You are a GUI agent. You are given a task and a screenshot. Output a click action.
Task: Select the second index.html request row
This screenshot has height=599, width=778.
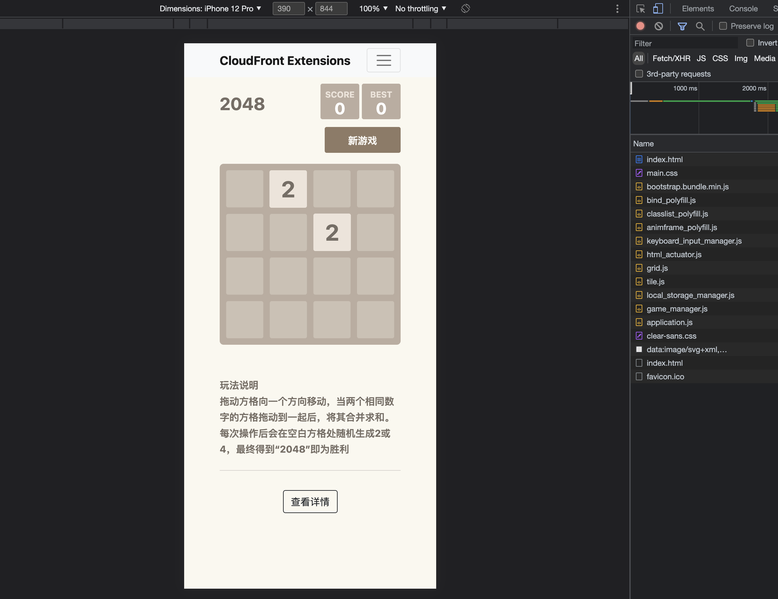point(704,363)
